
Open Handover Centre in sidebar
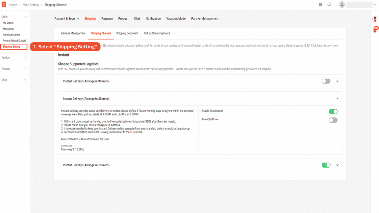12,35
